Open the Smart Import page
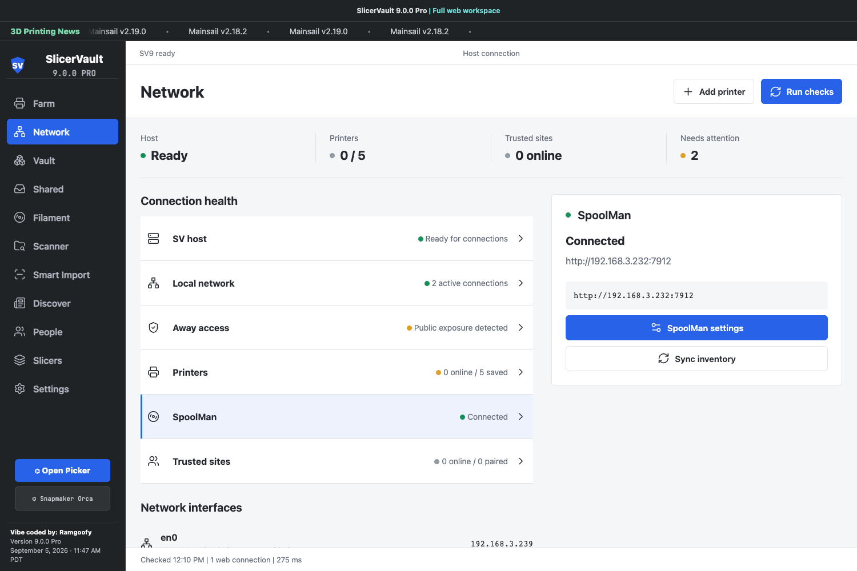 [x=62, y=275]
